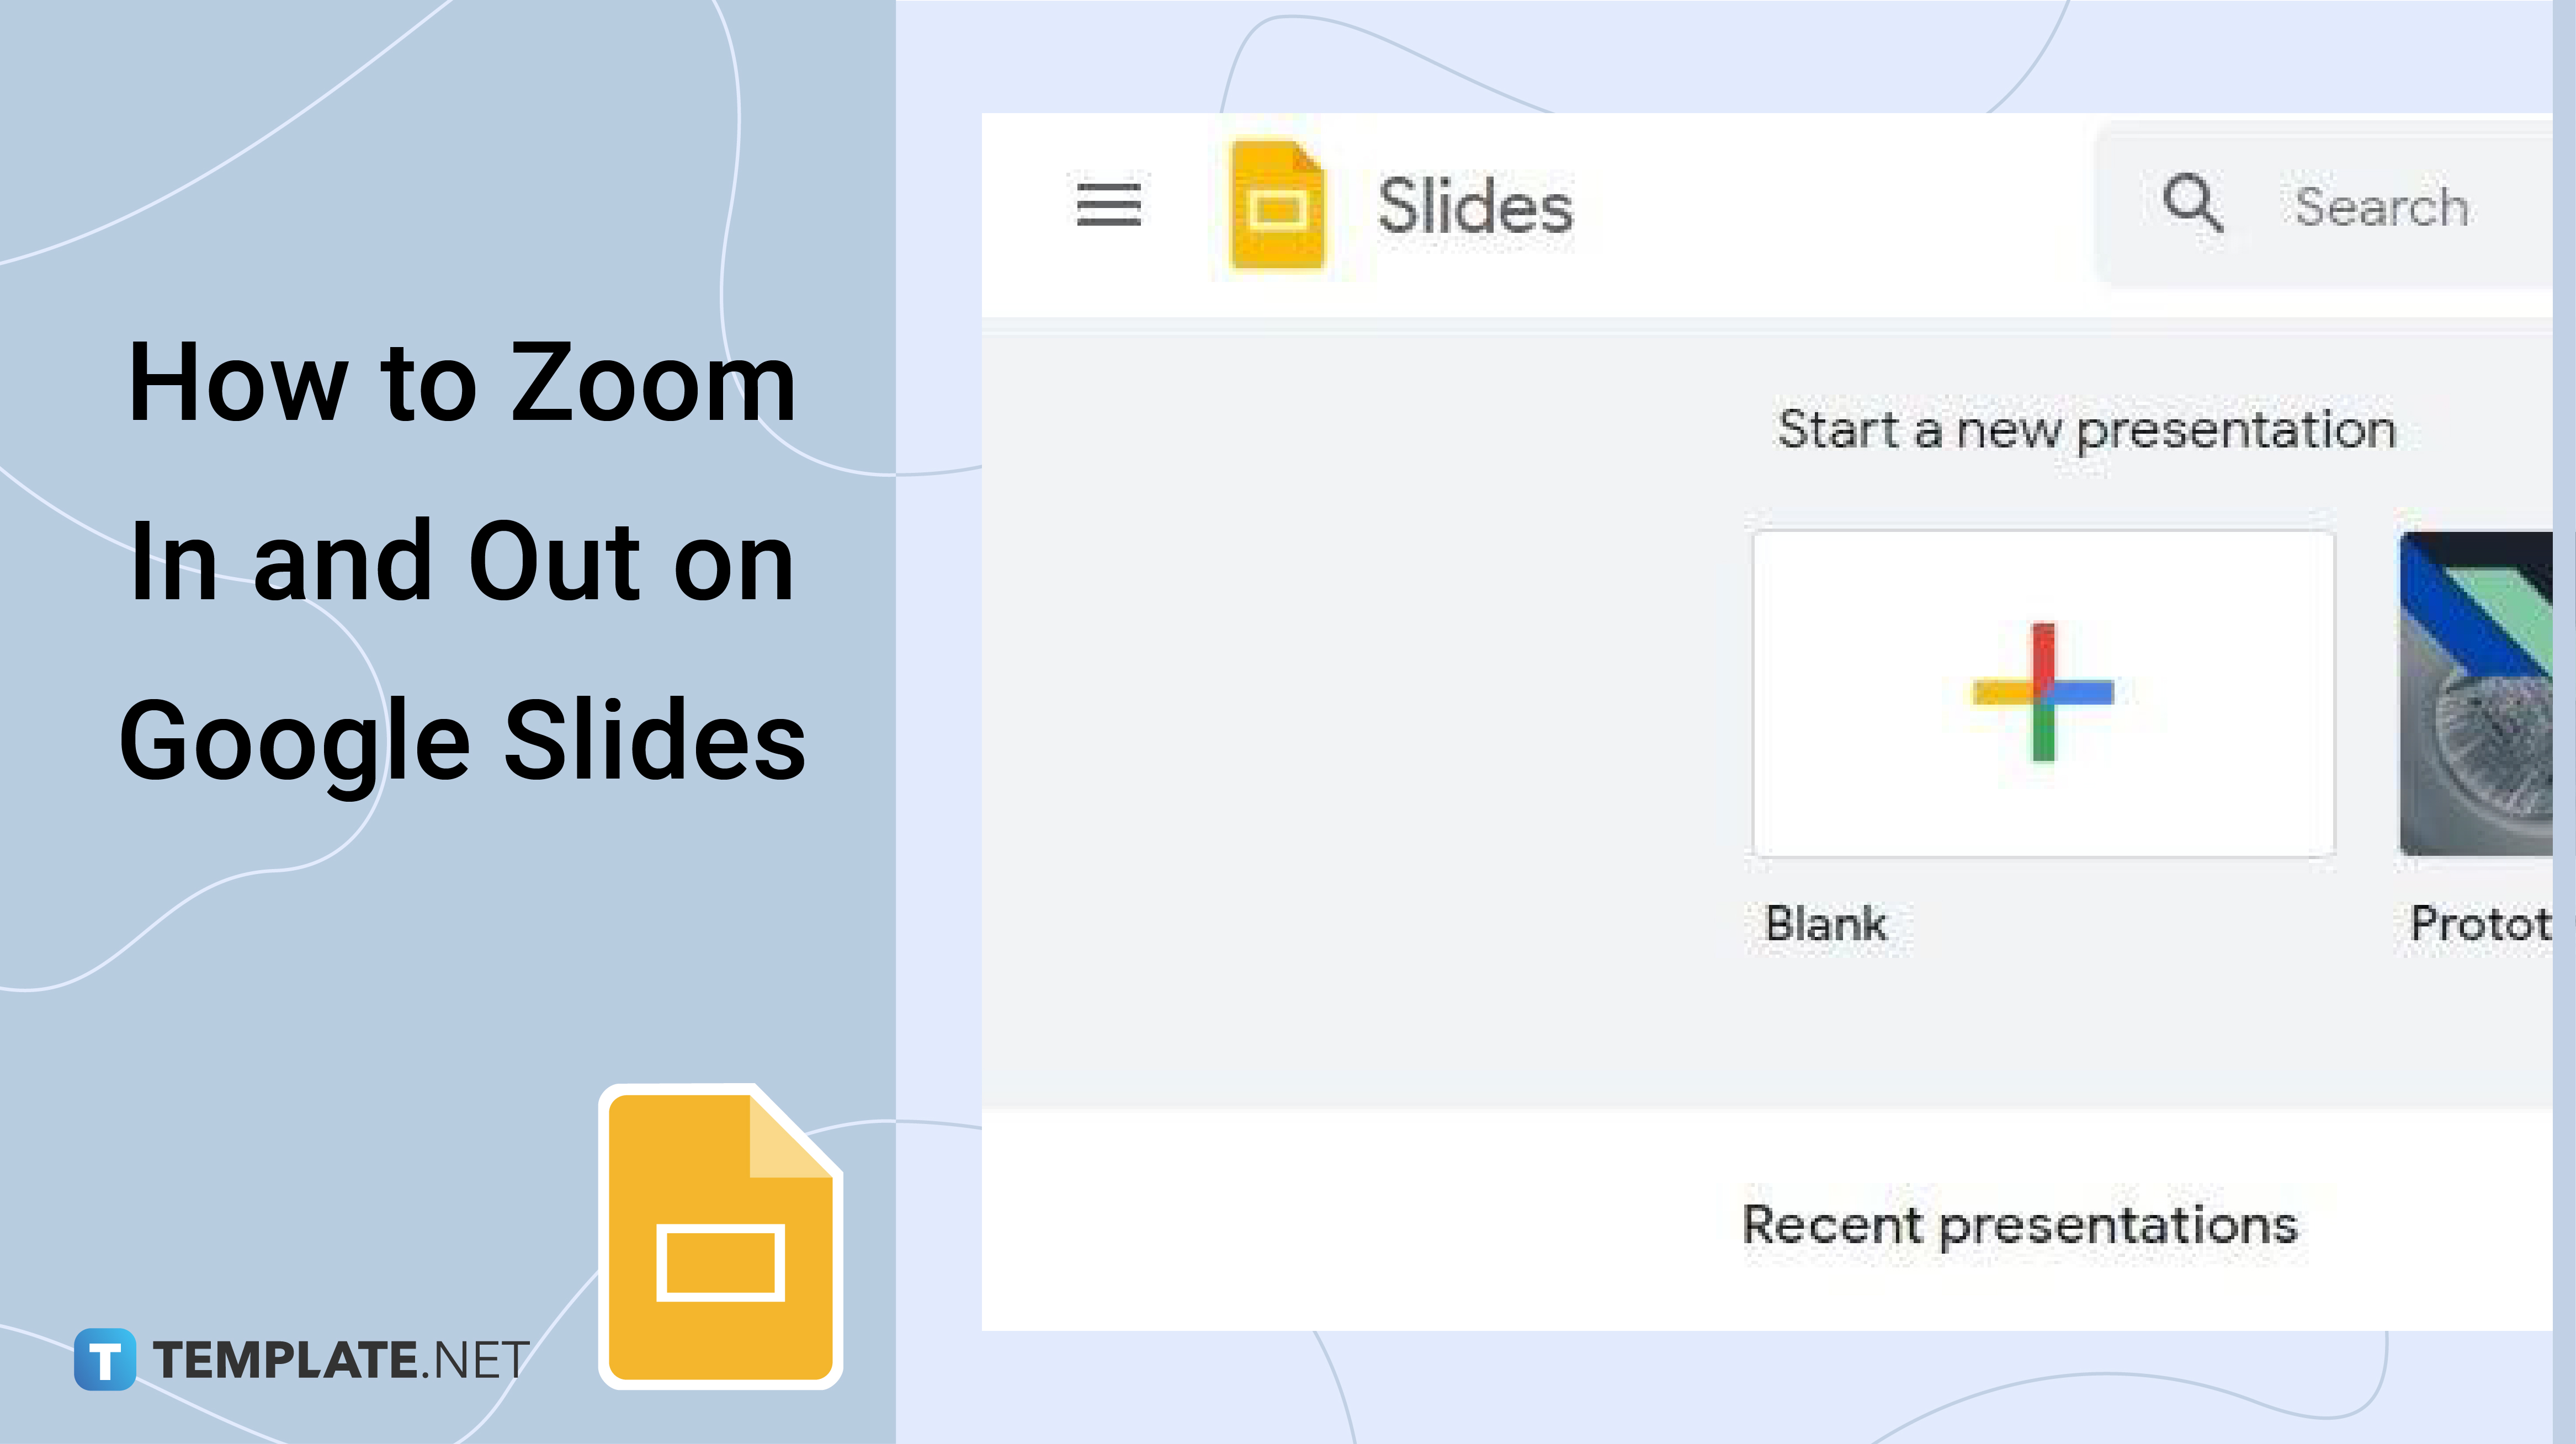The height and width of the screenshot is (1444, 2576).
Task: Click the magnifying glass search icon
Action: (2192, 204)
